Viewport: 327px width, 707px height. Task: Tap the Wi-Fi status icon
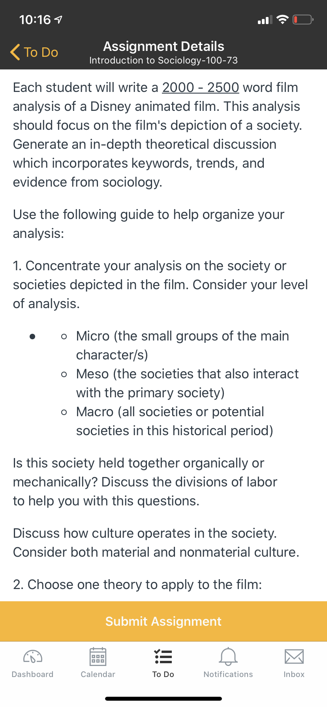point(282,19)
